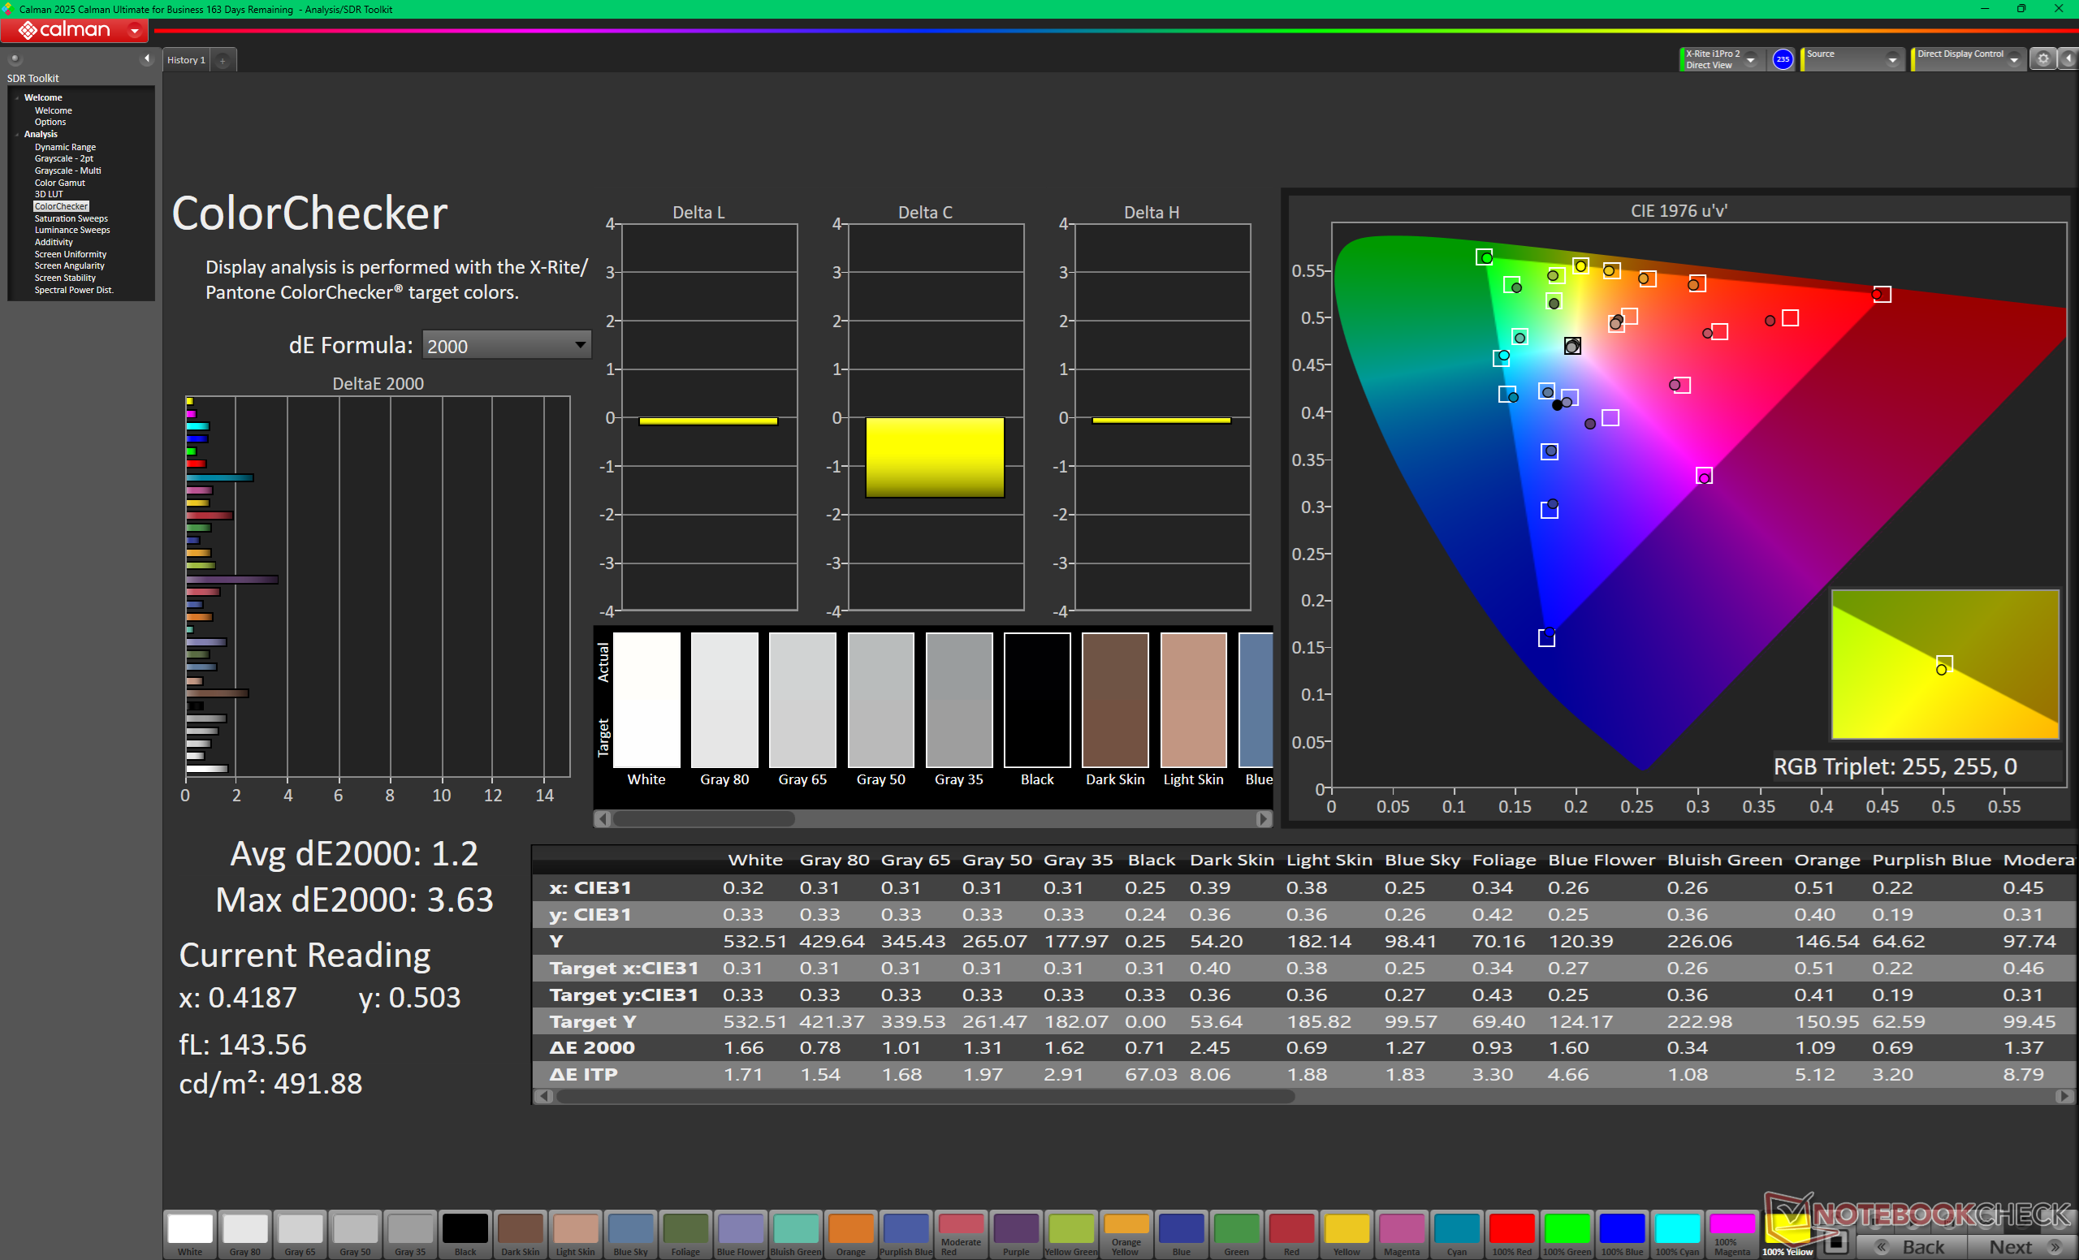Select the Gray 80 swatch in the bottom bar

pyautogui.click(x=244, y=1235)
